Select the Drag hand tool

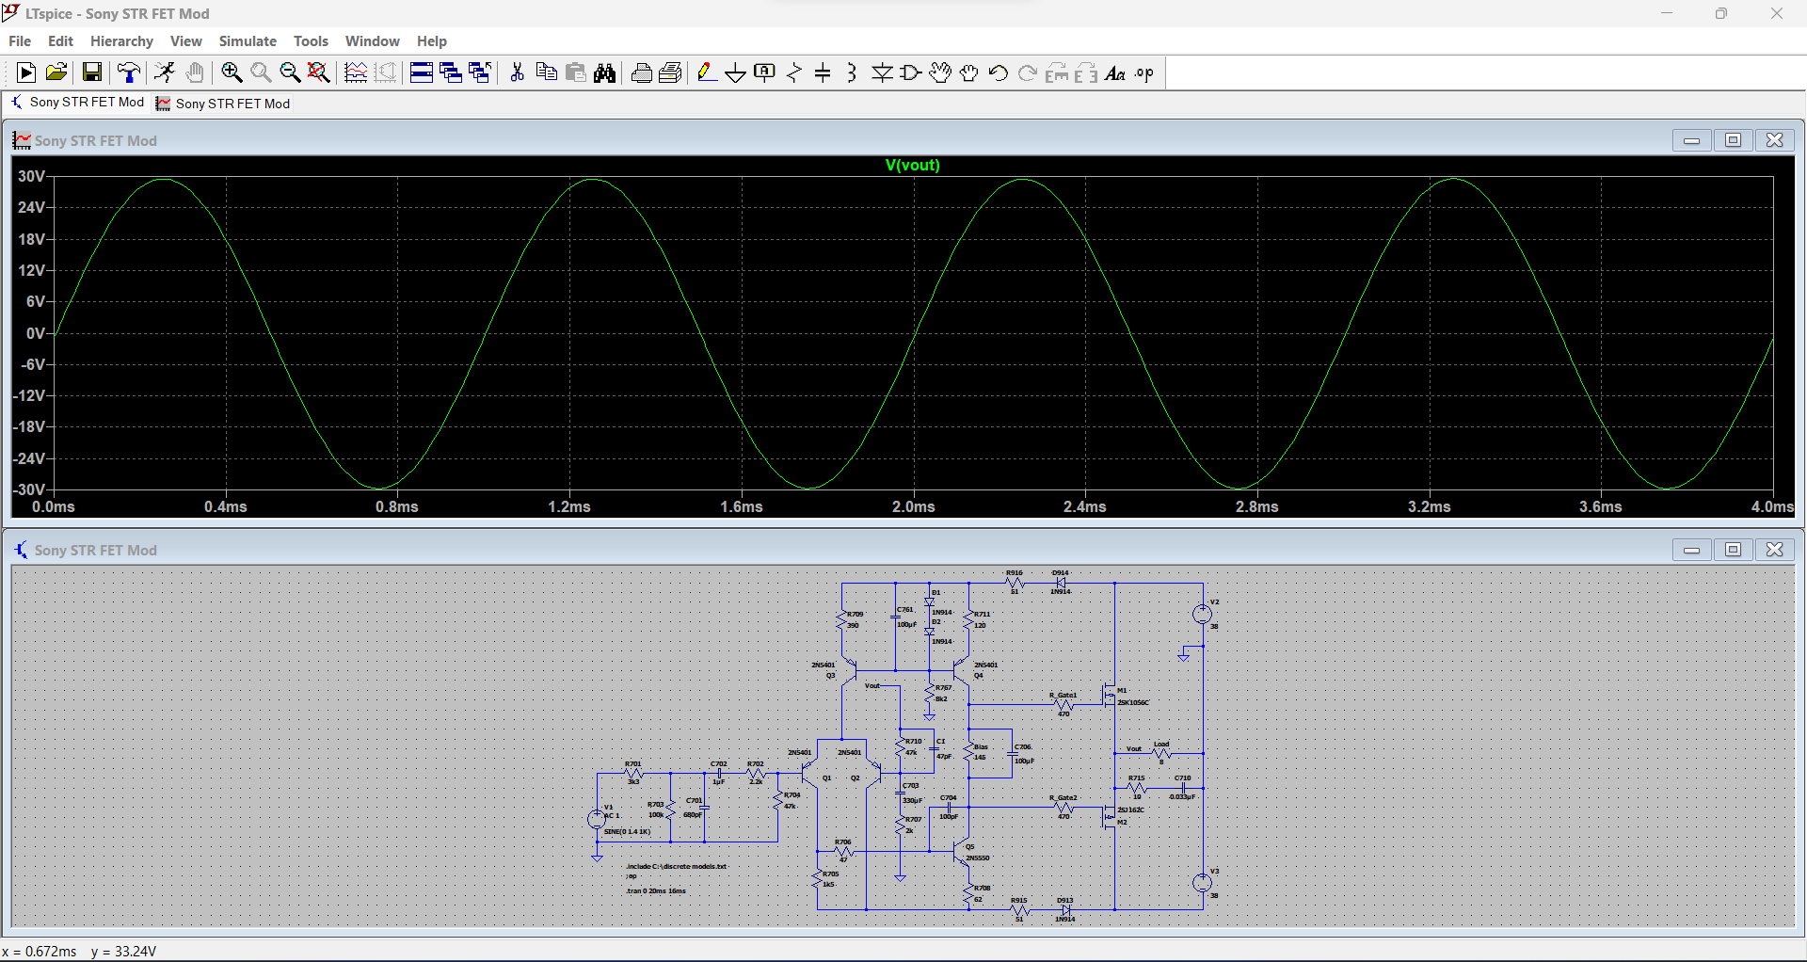(x=969, y=72)
